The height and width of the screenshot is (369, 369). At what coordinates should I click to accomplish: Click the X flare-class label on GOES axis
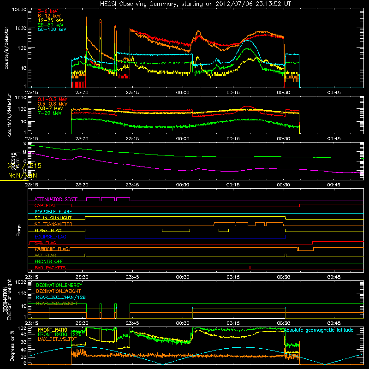25,144
